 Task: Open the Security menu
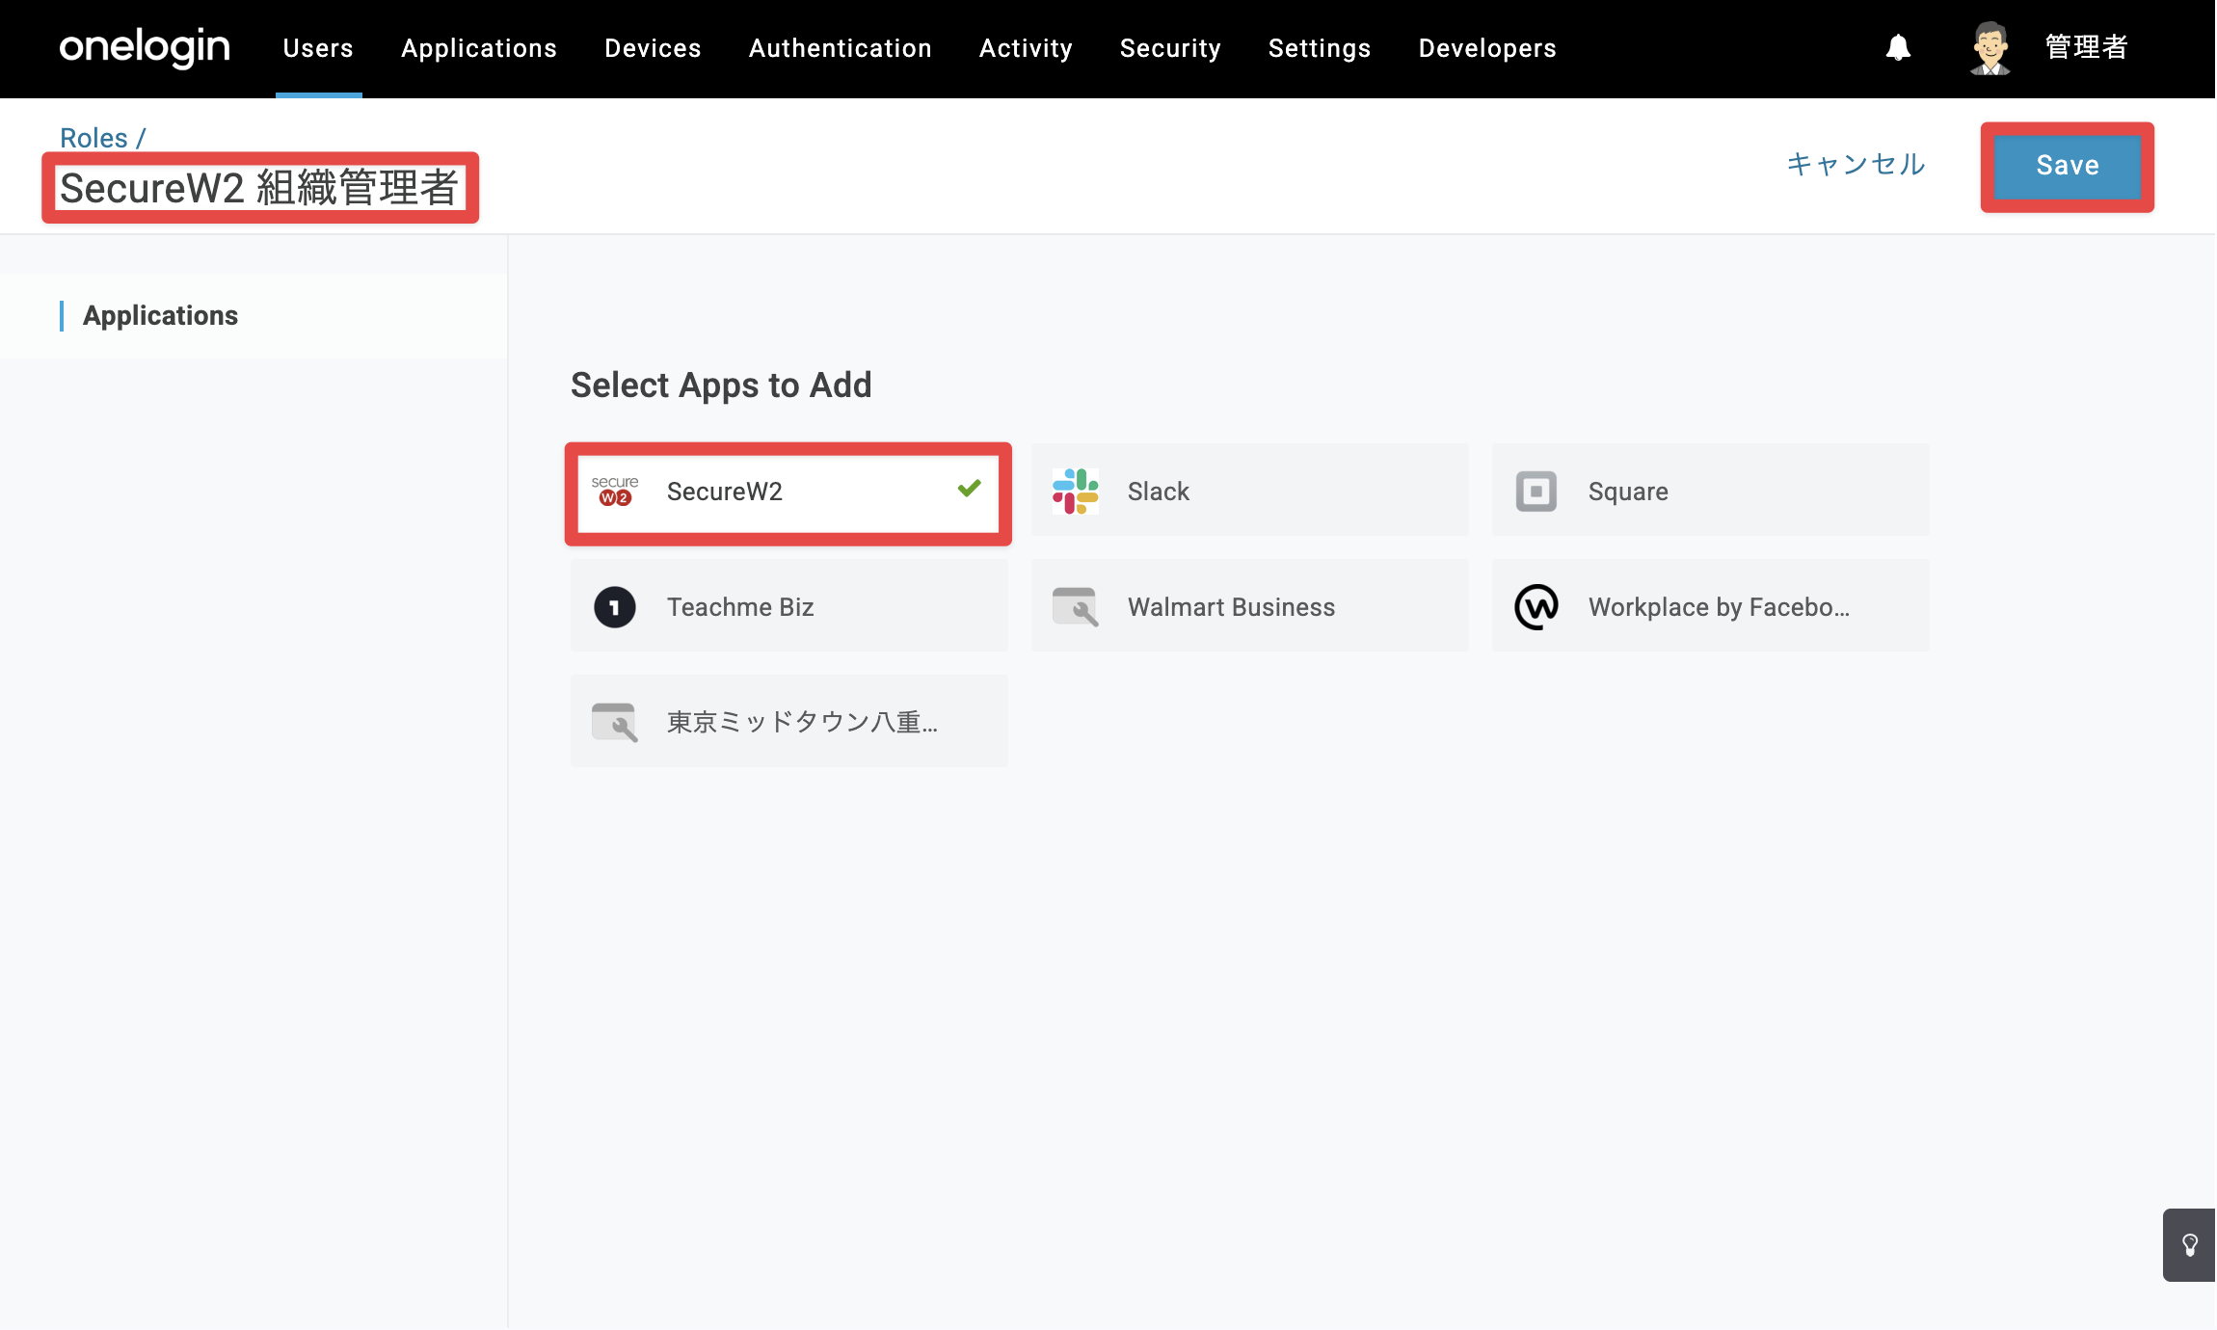coord(1170,48)
